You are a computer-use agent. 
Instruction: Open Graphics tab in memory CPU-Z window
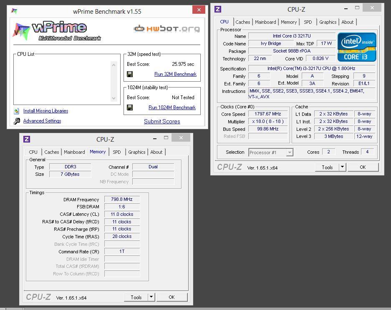[x=136, y=152]
